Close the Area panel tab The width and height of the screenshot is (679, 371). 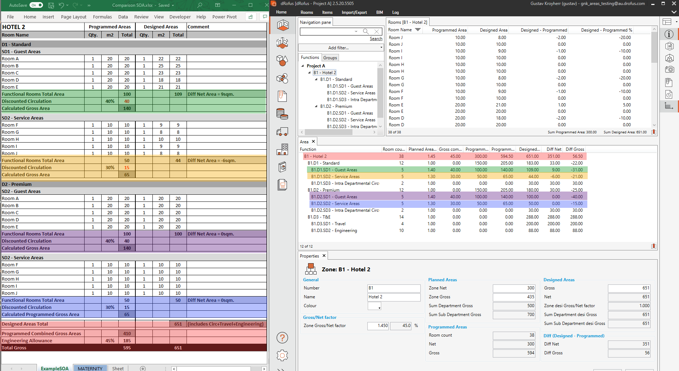[x=313, y=142]
